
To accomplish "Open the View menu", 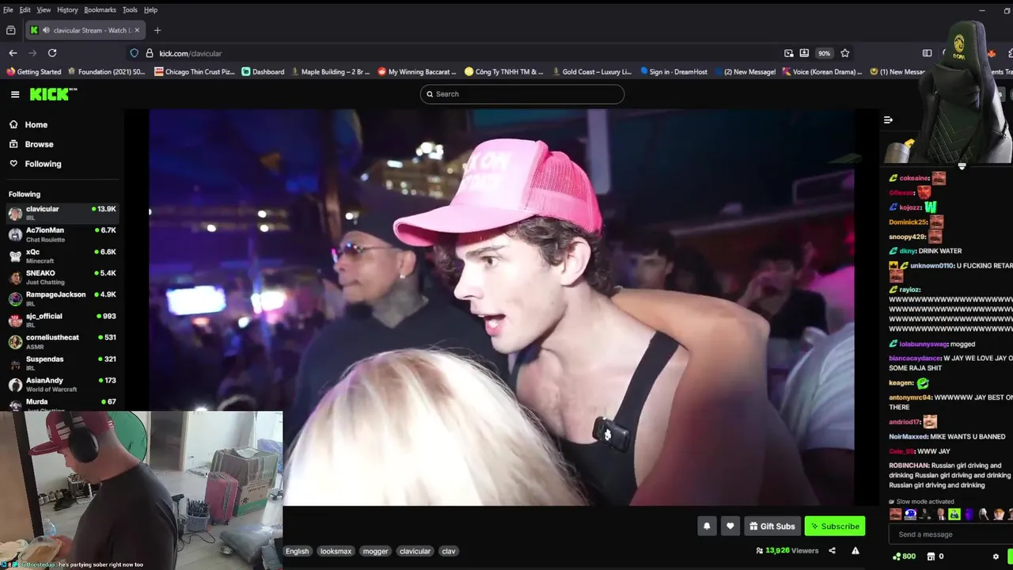I will [44, 9].
